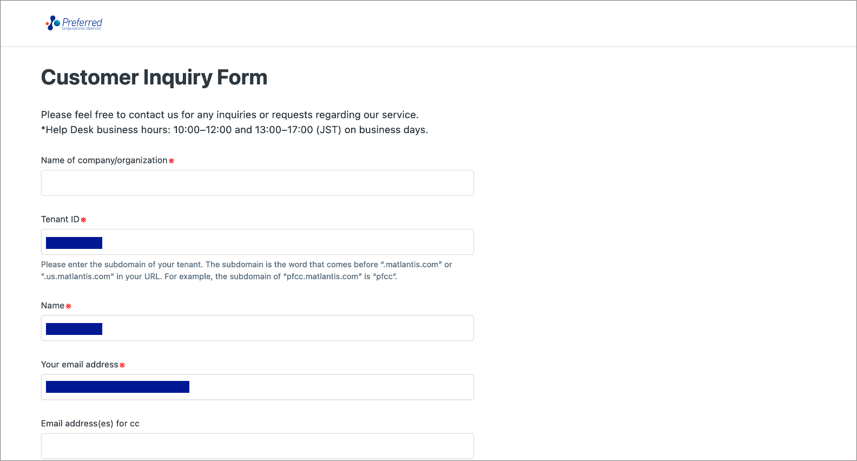
Task: Click the Name of company/organization label
Action: [104, 160]
